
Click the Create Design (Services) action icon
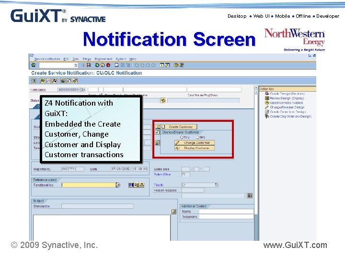coord(267,94)
